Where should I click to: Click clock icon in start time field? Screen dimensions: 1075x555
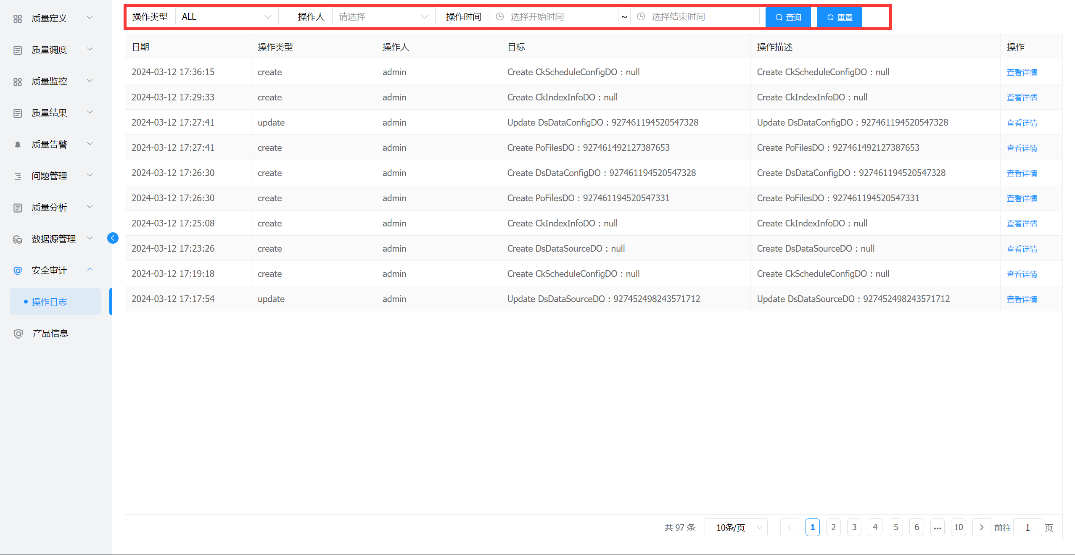pyautogui.click(x=500, y=17)
